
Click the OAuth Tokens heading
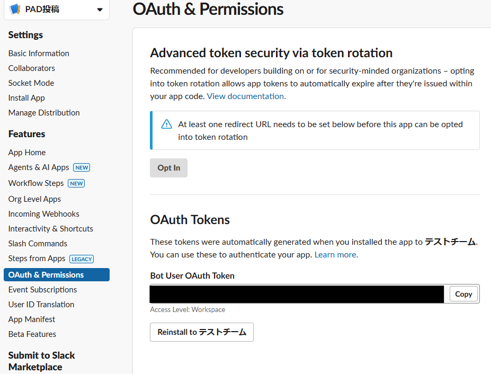(190, 219)
